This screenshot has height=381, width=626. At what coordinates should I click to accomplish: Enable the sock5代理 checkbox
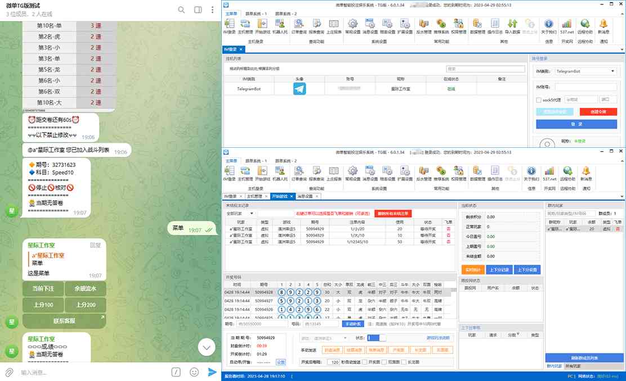[x=539, y=99]
